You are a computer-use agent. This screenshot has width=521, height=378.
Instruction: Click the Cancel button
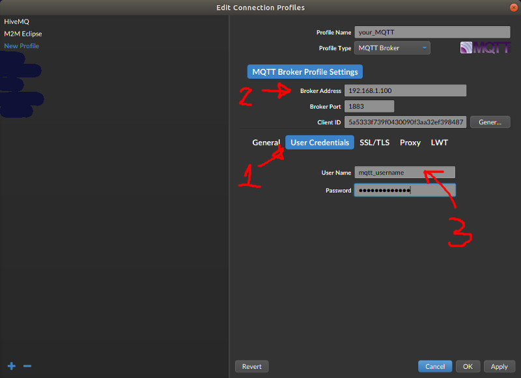(x=435, y=366)
